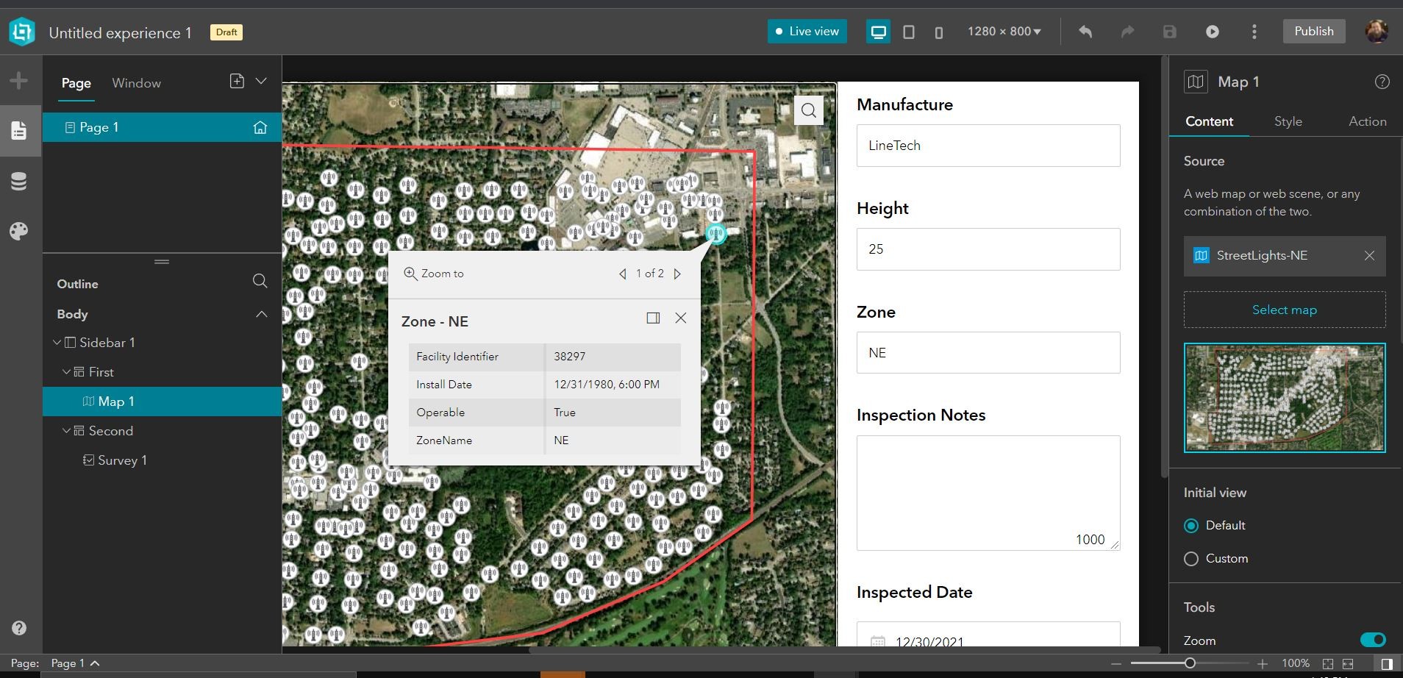1403x678 pixels.
Task: Add a new page
Action: [237, 82]
